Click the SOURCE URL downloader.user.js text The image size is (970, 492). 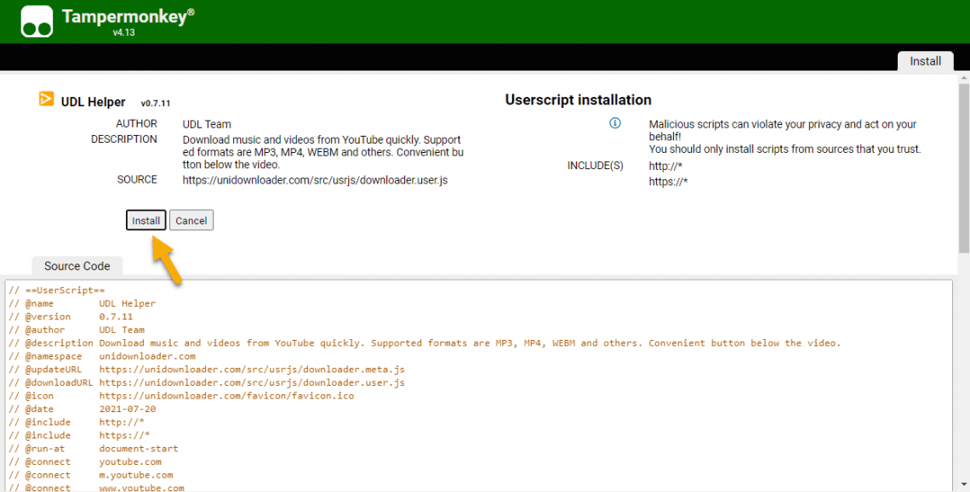pos(315,180)
